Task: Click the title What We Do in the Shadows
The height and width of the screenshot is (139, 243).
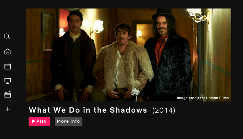Action: (x=88, y=110)
